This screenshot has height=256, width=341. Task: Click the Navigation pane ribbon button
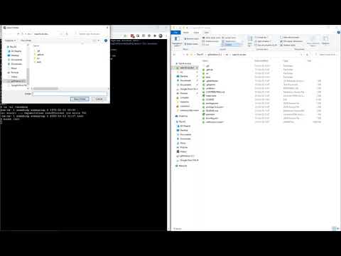tap(177, 41)
